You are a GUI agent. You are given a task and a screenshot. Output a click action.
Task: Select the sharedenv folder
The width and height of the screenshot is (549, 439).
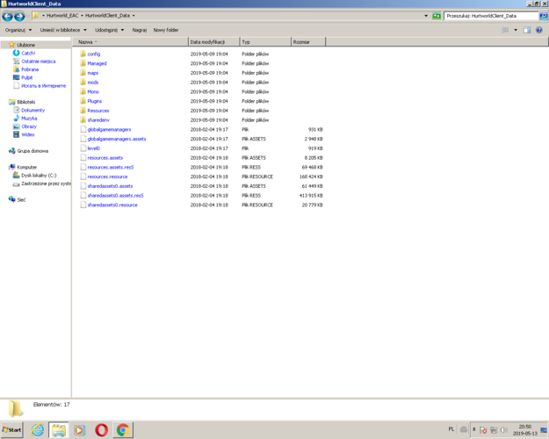(98, 120)
